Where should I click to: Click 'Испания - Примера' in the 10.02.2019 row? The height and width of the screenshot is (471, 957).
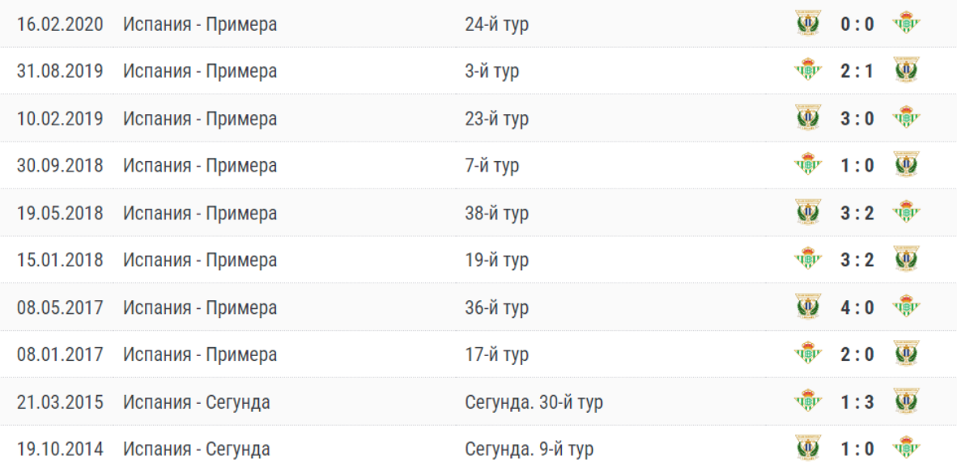200,118
